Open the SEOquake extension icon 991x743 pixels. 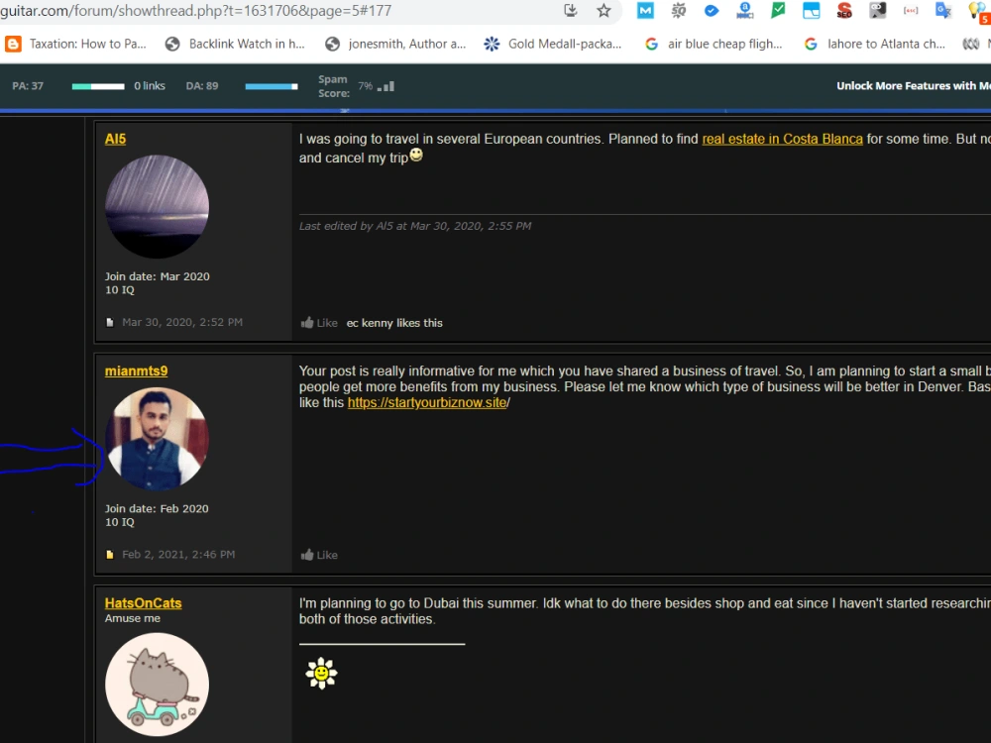click(679, 10)
